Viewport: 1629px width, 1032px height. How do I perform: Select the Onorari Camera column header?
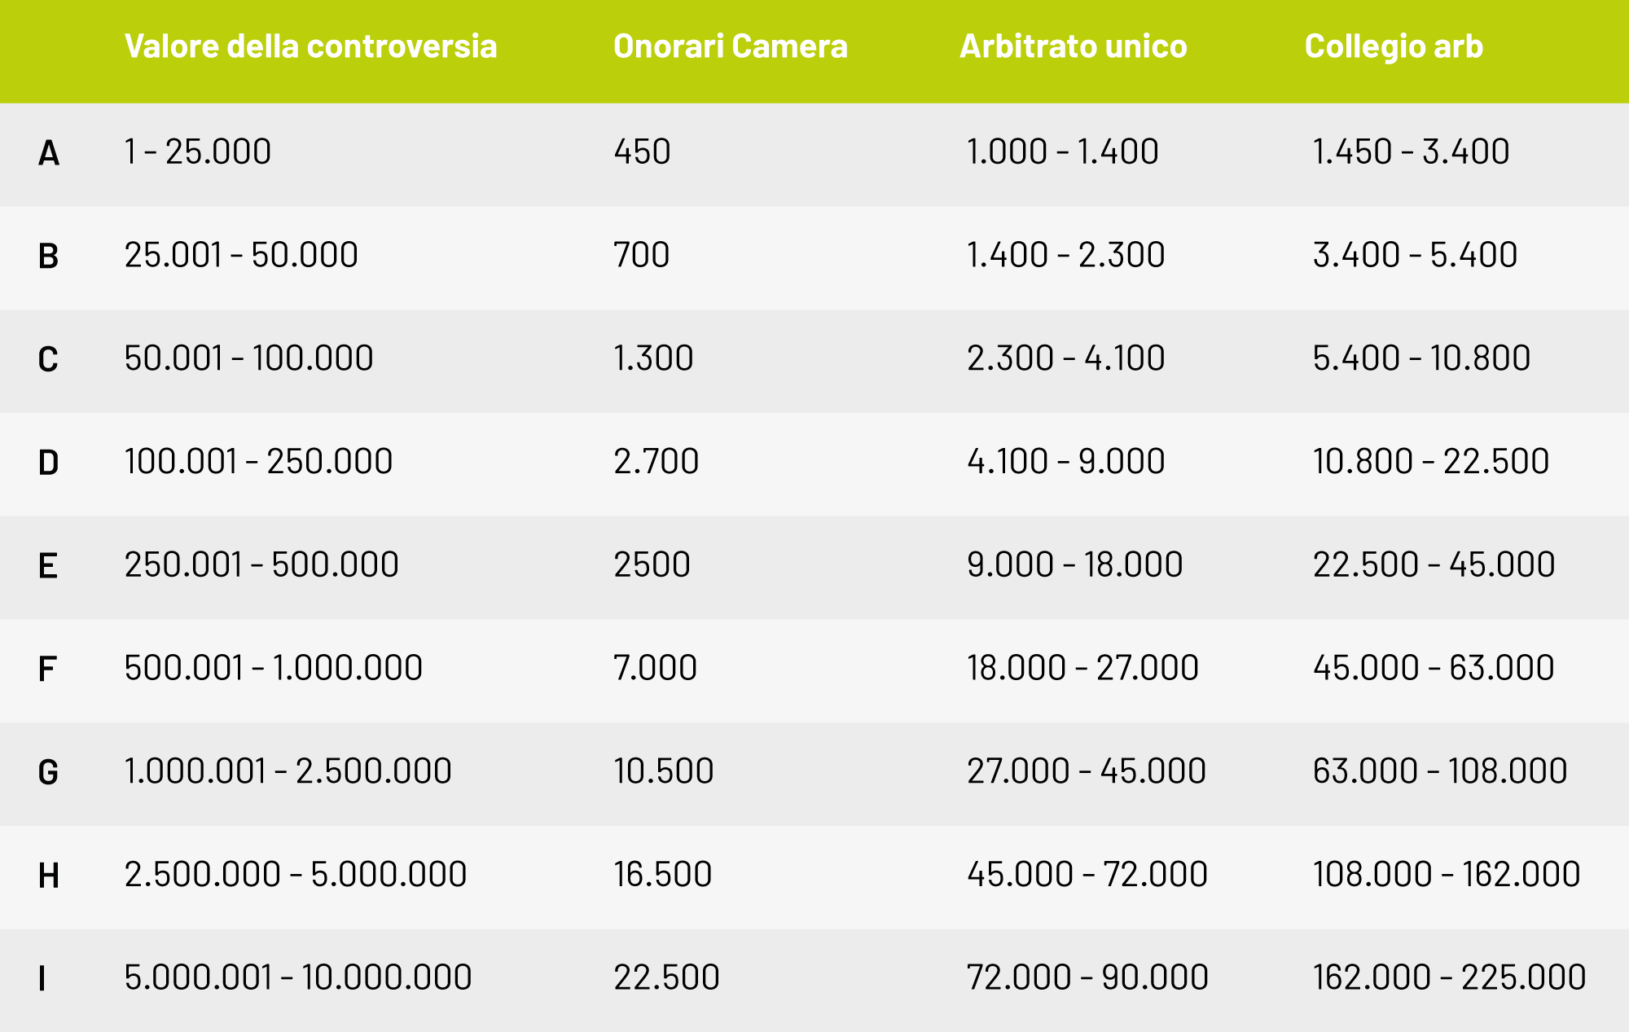click(731, 46)
